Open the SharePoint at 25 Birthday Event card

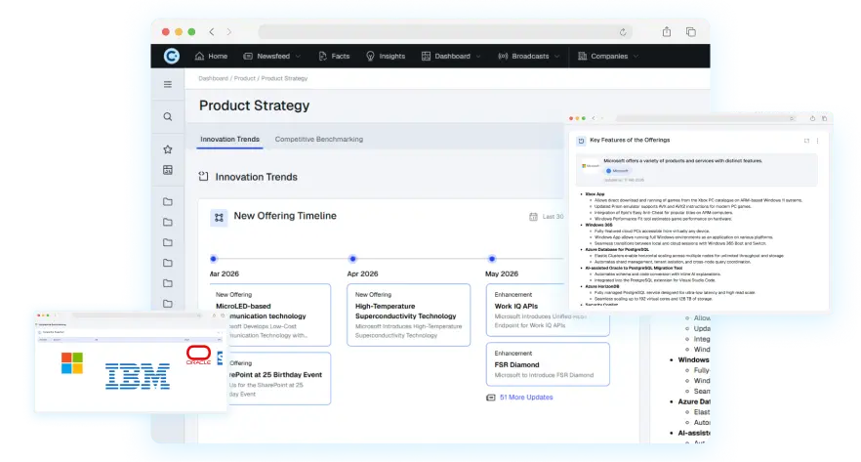point(278,379)
